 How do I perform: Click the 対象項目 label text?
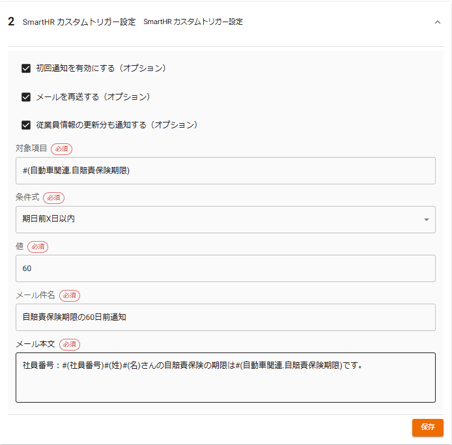tap(31, 149)
